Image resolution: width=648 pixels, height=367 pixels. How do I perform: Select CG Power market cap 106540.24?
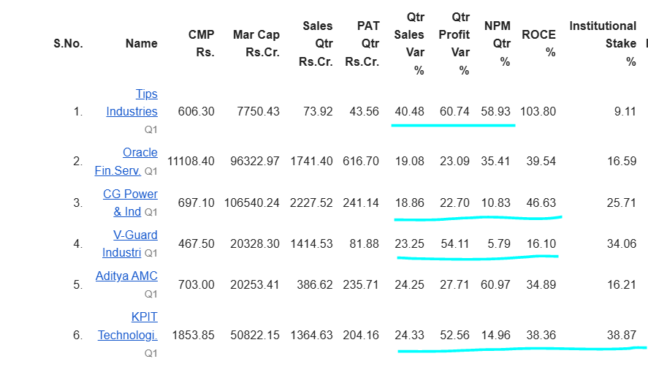coord(252,203)
